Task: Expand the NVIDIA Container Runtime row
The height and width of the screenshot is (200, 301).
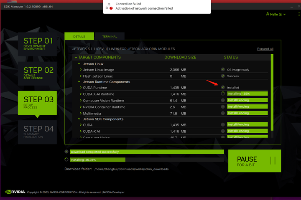Action: click(x=81, y=107)
